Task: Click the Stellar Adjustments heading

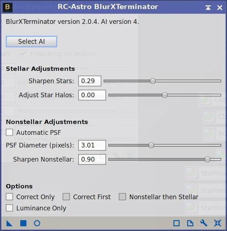Action: 41,69
